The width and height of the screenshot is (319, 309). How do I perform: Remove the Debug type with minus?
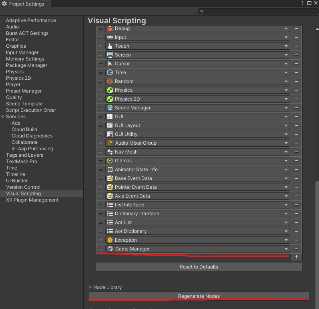point(297,28)
